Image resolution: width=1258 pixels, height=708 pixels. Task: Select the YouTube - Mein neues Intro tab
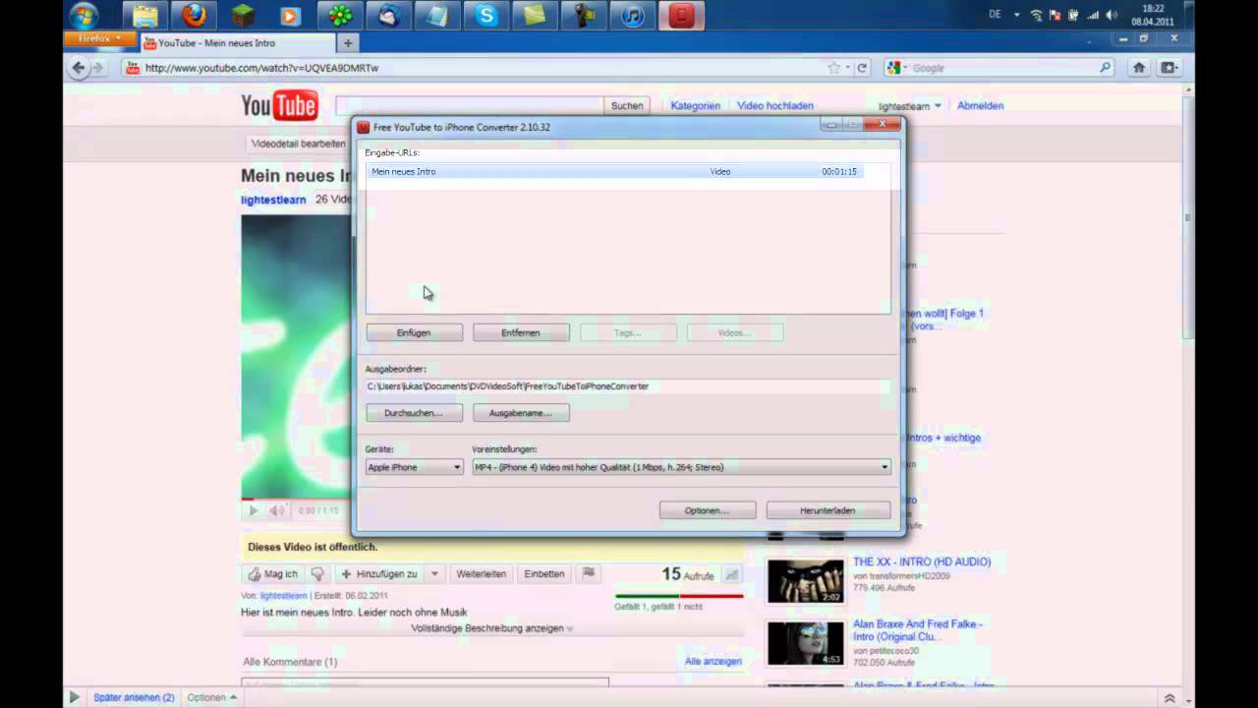[x=237, y=43]
